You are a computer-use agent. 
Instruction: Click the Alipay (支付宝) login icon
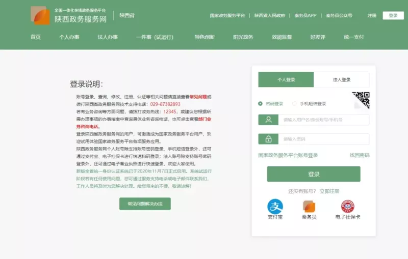[275, 206]
